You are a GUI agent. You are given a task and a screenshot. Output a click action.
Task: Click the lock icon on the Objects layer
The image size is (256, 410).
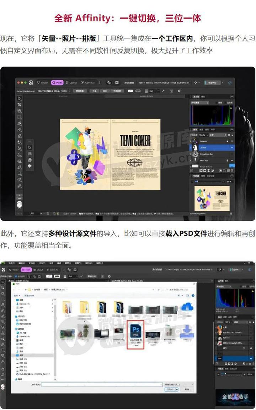227,141
